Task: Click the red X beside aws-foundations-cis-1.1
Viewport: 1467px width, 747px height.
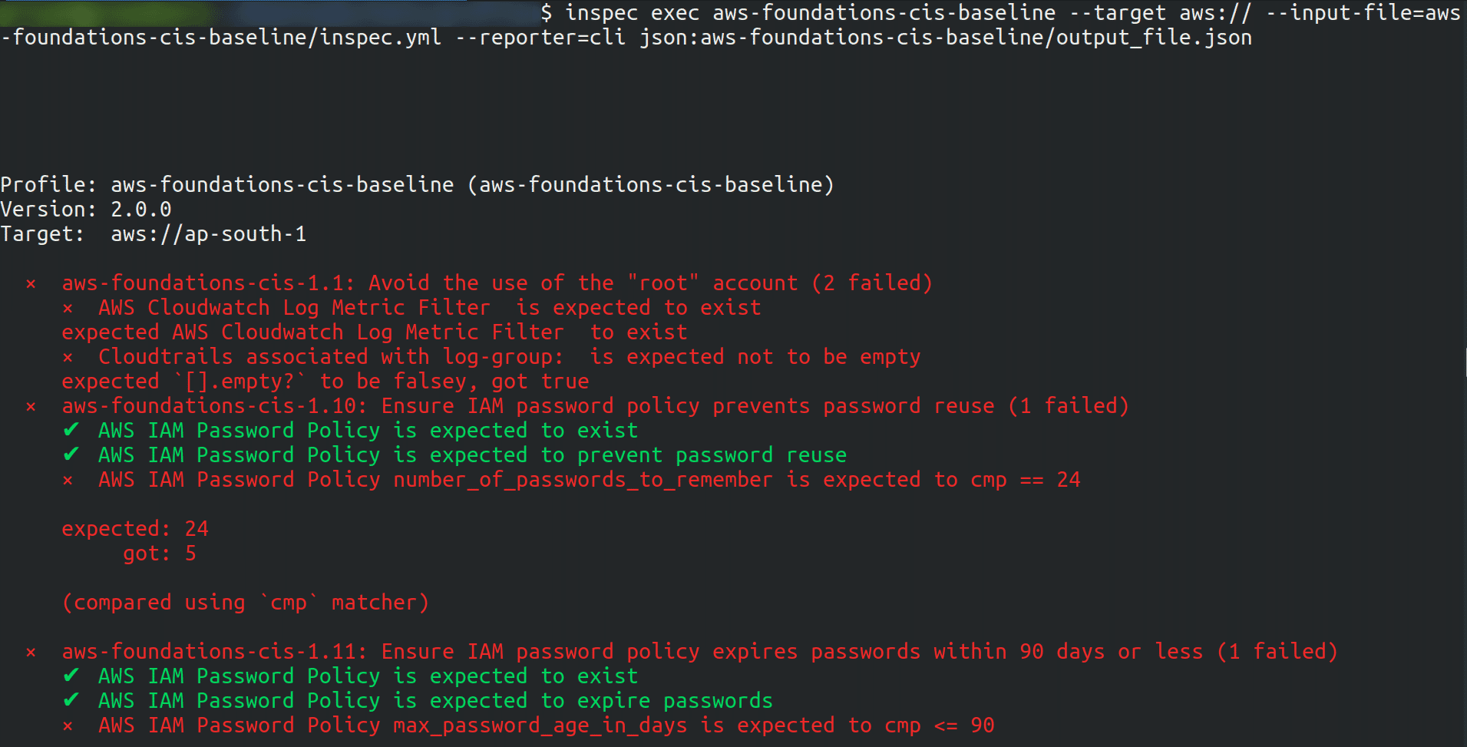Action: click(31, 284)
